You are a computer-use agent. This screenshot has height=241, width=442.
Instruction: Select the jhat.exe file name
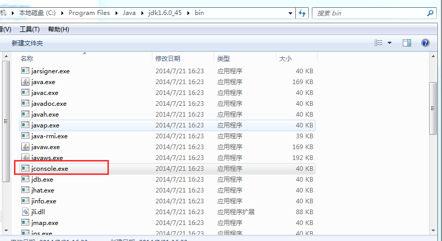coord(42,190)
